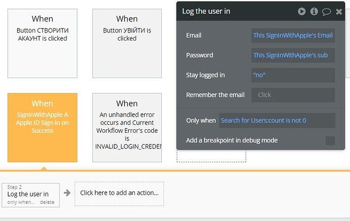Open the comment bubble icon
The image size is (350, 221).
tap(326, 12)
